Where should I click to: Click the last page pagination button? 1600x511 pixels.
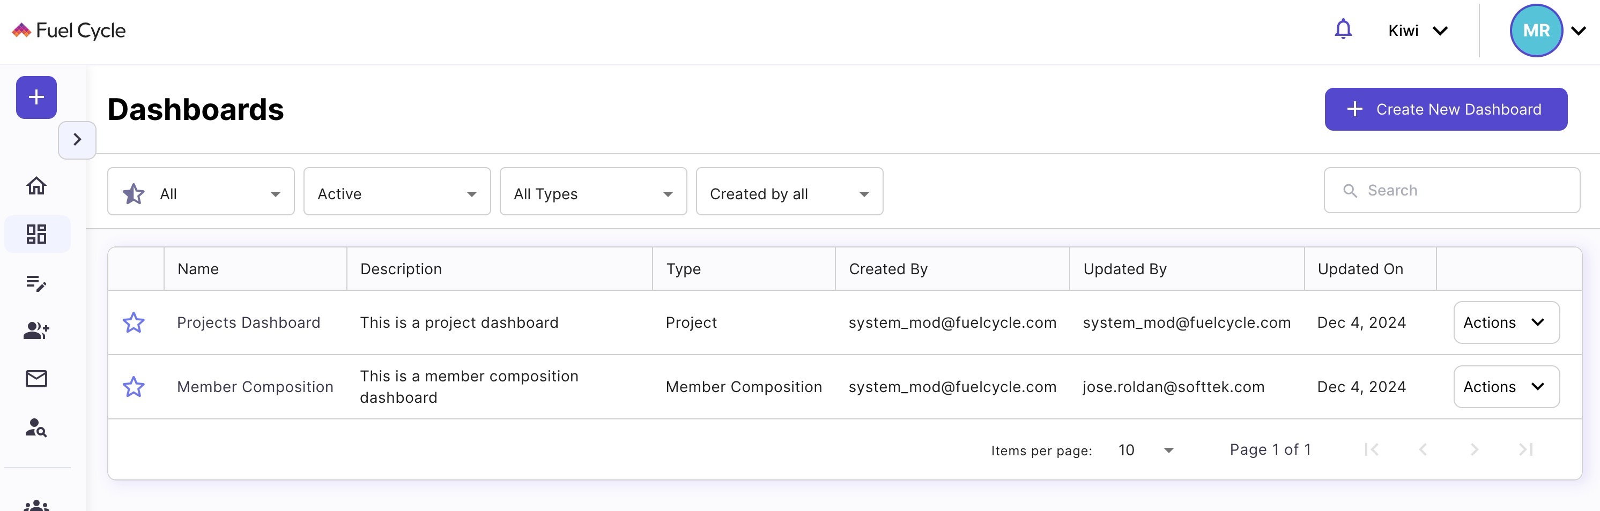(1525, 449)
